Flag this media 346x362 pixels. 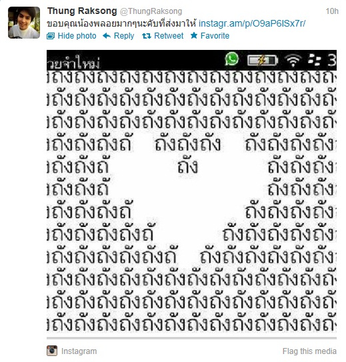point(309,351)
